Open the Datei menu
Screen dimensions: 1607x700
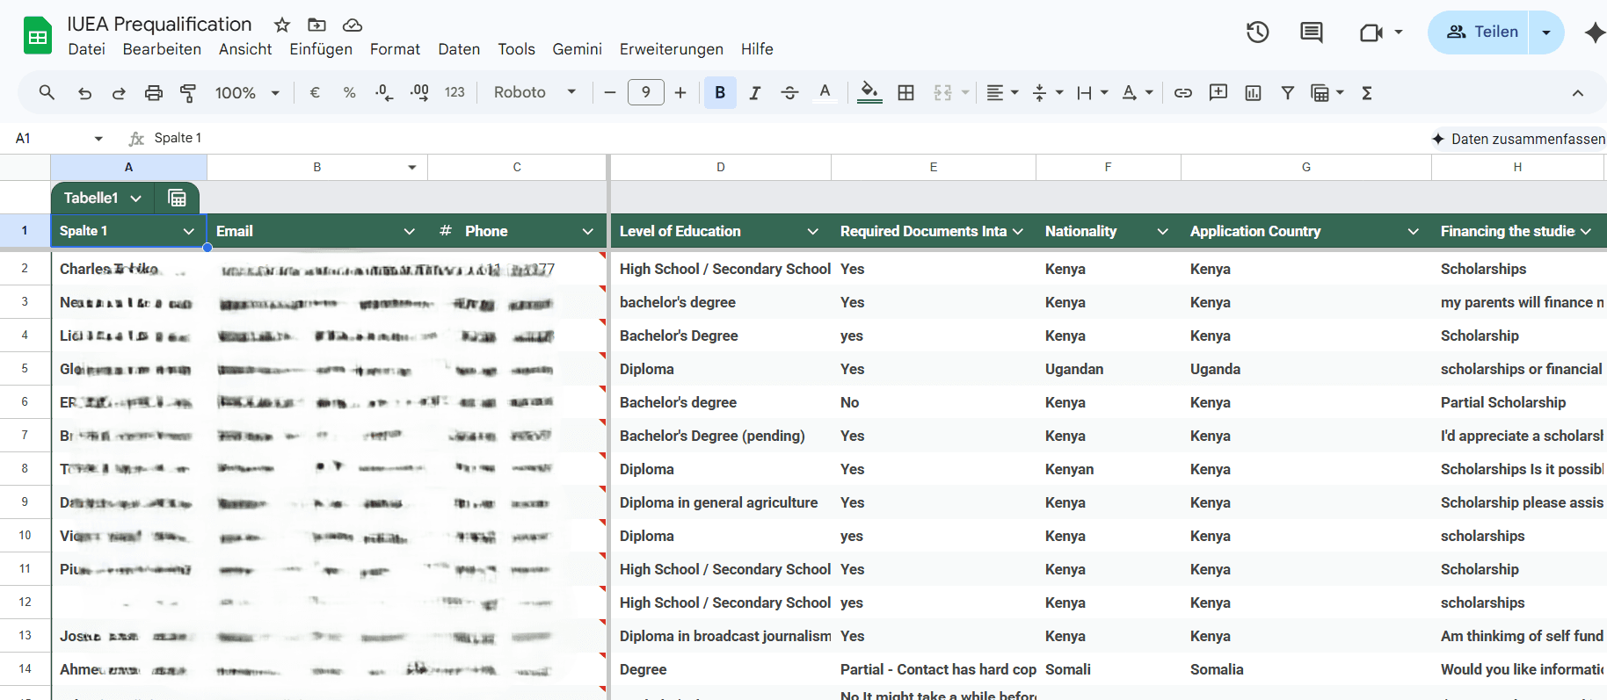point(87,49)
